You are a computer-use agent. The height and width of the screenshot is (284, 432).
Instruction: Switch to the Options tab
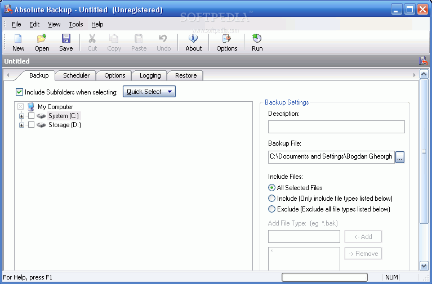pyautogui.click(x=114, y=75)
